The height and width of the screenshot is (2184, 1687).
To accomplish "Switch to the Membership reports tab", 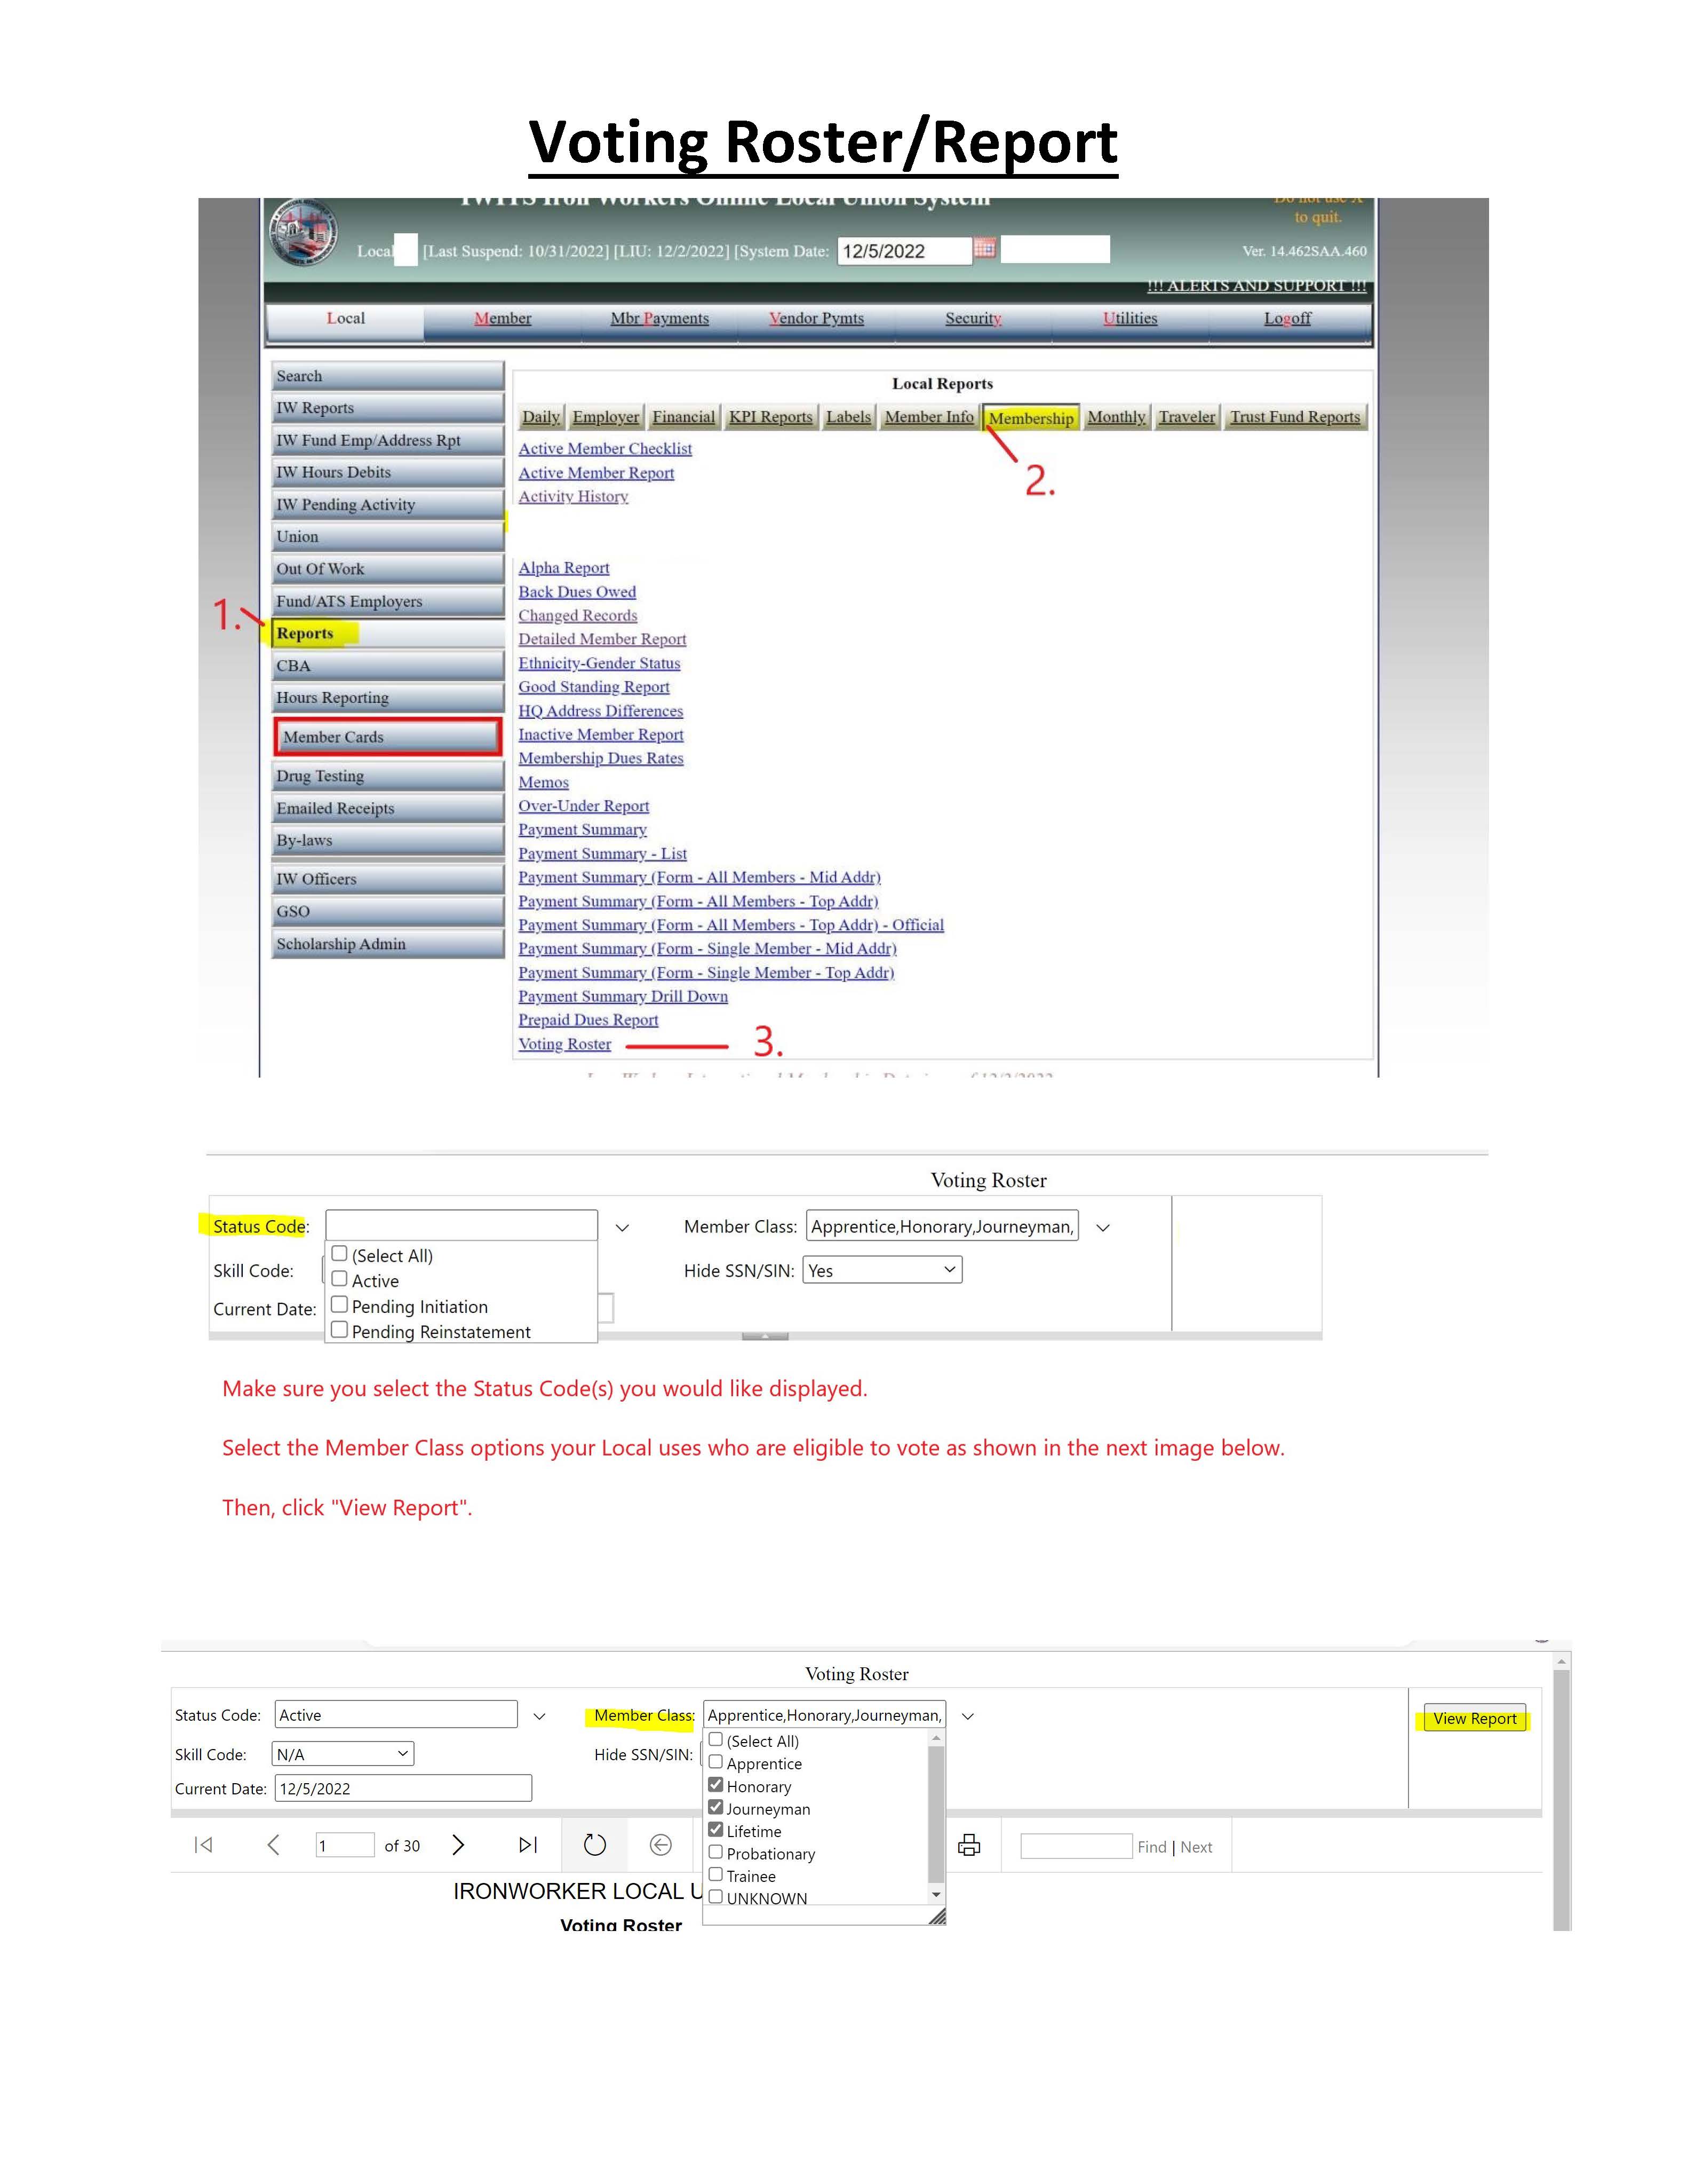I will click(1031, 418).
